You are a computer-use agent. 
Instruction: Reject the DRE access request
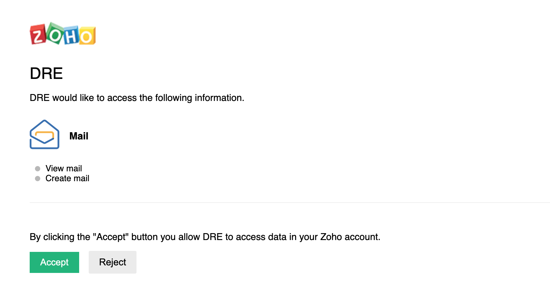tap(112, 262)
